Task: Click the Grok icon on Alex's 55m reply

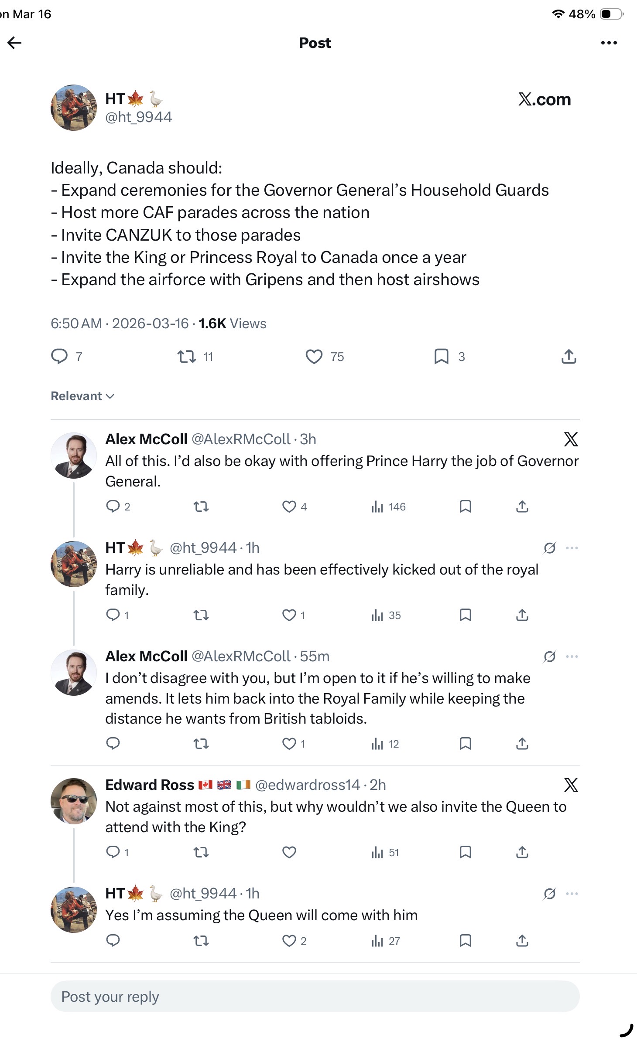Action: coord(550,657)
